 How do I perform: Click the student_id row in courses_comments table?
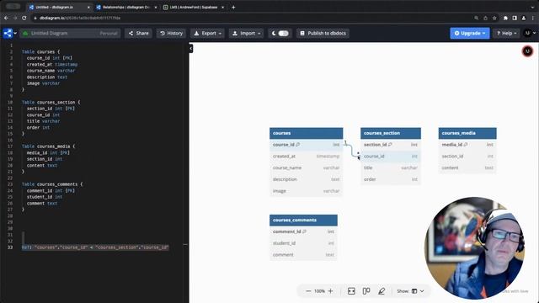303,243
